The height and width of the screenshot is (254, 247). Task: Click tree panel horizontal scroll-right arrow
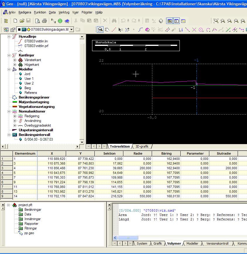(77, 147)
